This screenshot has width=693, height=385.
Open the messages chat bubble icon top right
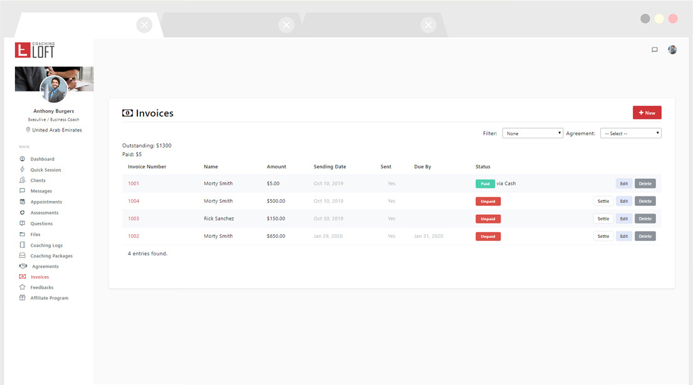654,49
